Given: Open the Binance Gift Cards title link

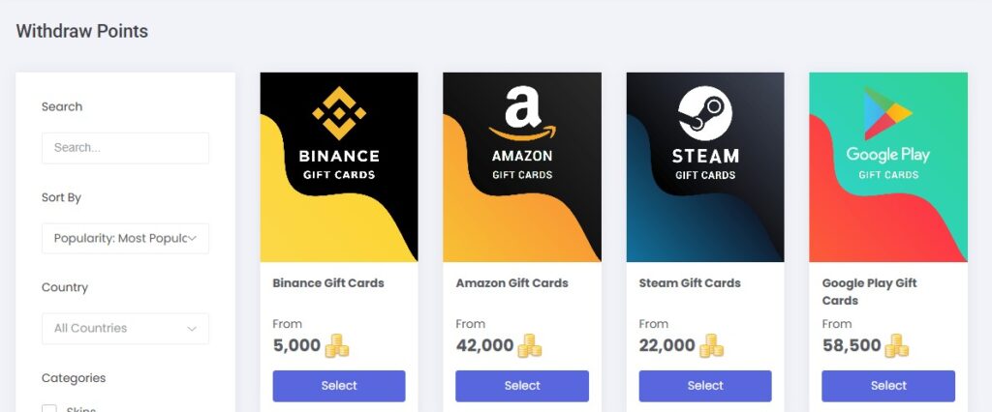Looking at the screenshot, I should (328, 283).
